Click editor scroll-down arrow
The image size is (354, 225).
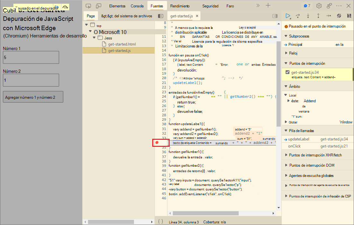pos(279,208)
